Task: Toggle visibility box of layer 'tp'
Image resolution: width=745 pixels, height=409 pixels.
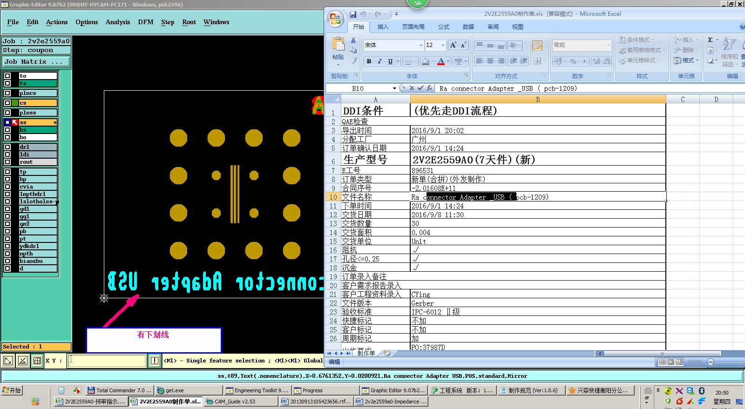Action: click(7, 172)
